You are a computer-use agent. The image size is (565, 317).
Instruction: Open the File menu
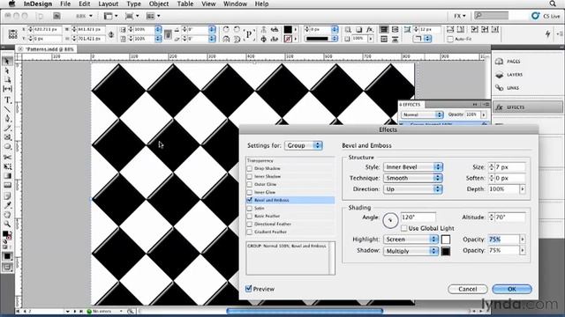click(x=65, y=4)
